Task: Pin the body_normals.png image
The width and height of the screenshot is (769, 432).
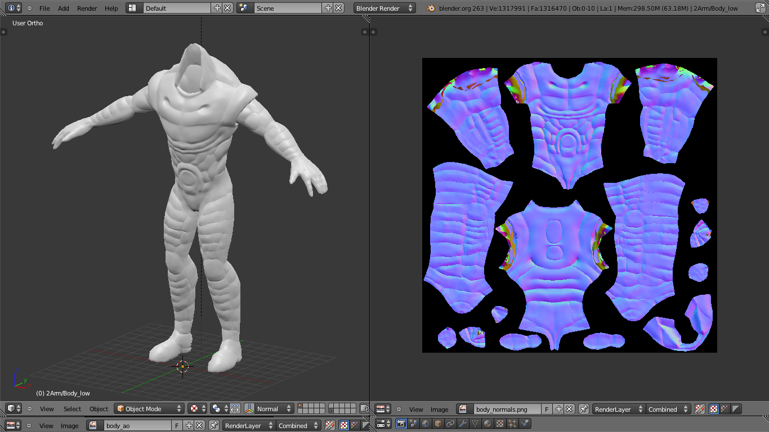Action: click(x=583, y=409)
